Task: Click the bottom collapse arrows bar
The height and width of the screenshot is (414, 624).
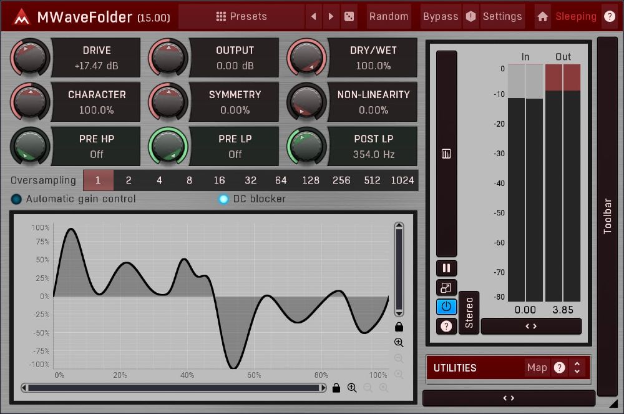Action: (509, 398)
